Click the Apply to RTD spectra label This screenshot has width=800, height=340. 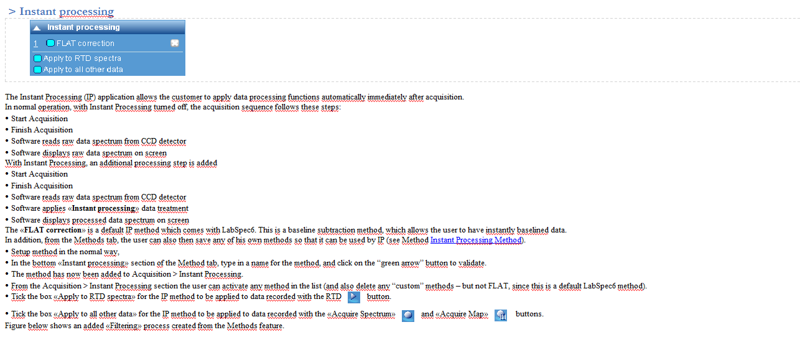(82, 58)
